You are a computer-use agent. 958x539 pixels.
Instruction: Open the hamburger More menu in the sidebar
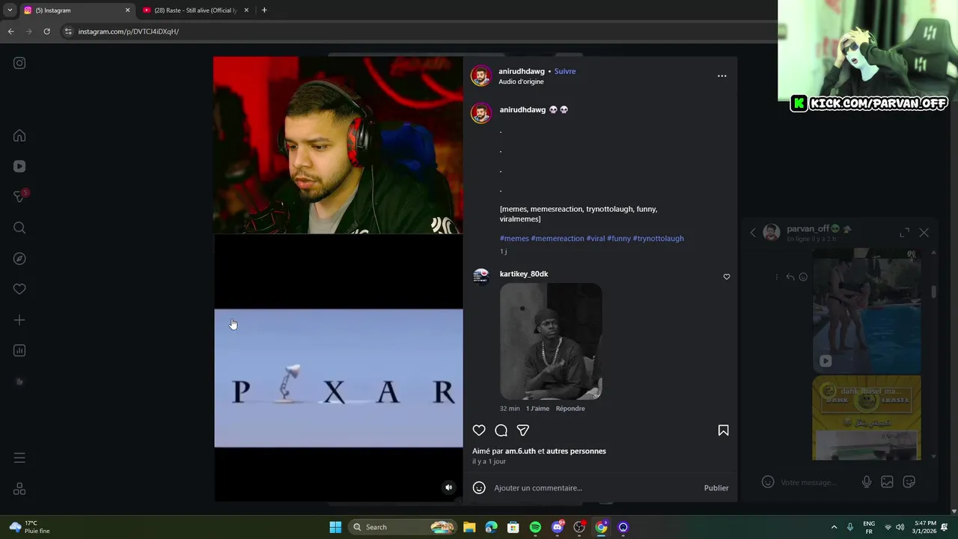[x=19, y=458]
